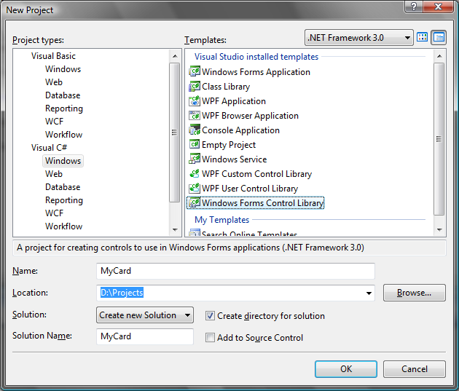Click the Project types scrollbar thumb

pyautogui.click(x=175, y=133)
